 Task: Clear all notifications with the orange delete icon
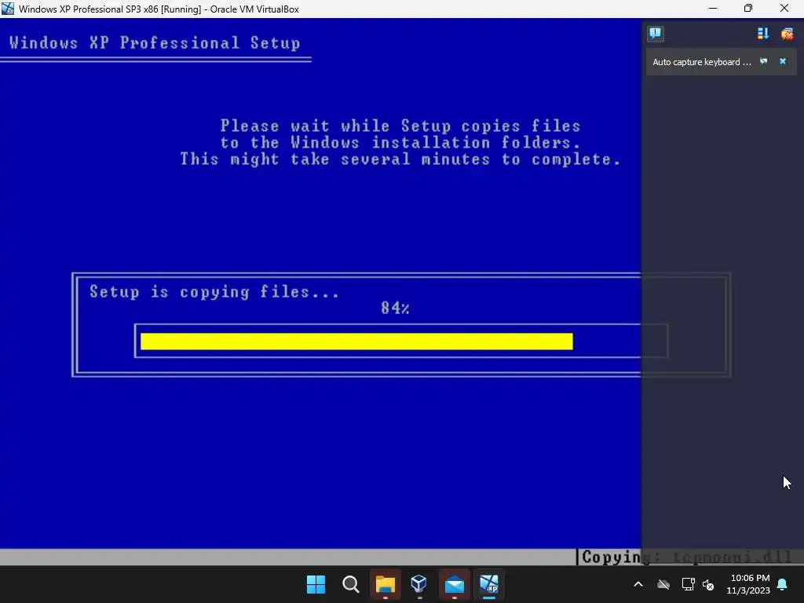787,34
